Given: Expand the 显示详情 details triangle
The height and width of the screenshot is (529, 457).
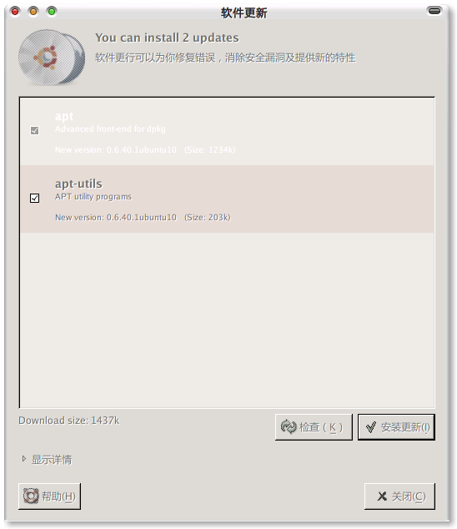Looking at the screenshot, I should click(x=23, y=459).
